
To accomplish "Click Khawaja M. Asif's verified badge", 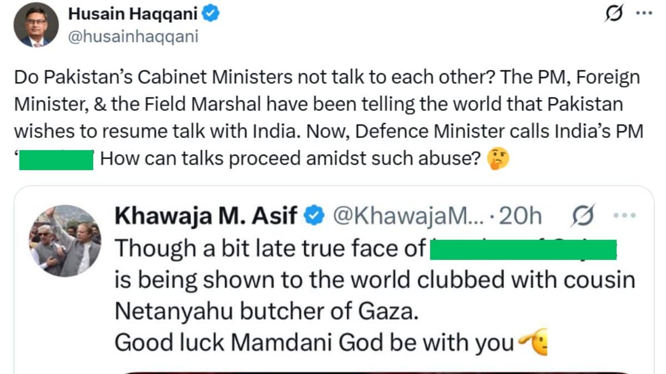I will pyautogui.click(x=312, y=216).
